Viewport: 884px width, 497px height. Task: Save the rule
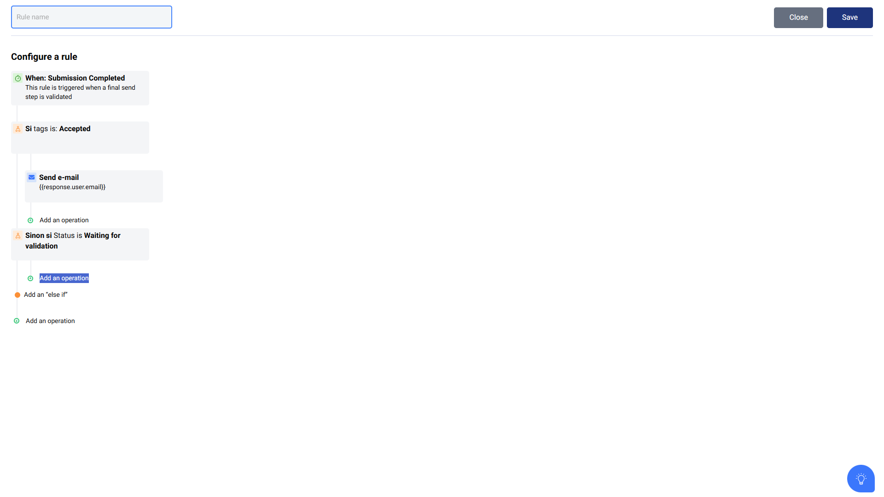[849, 17]
